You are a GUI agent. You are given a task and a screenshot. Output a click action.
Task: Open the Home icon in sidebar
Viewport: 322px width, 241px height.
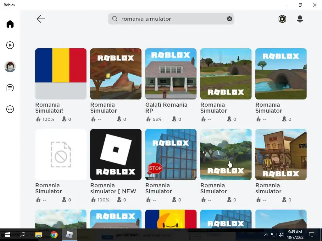[x=10, y=24]
